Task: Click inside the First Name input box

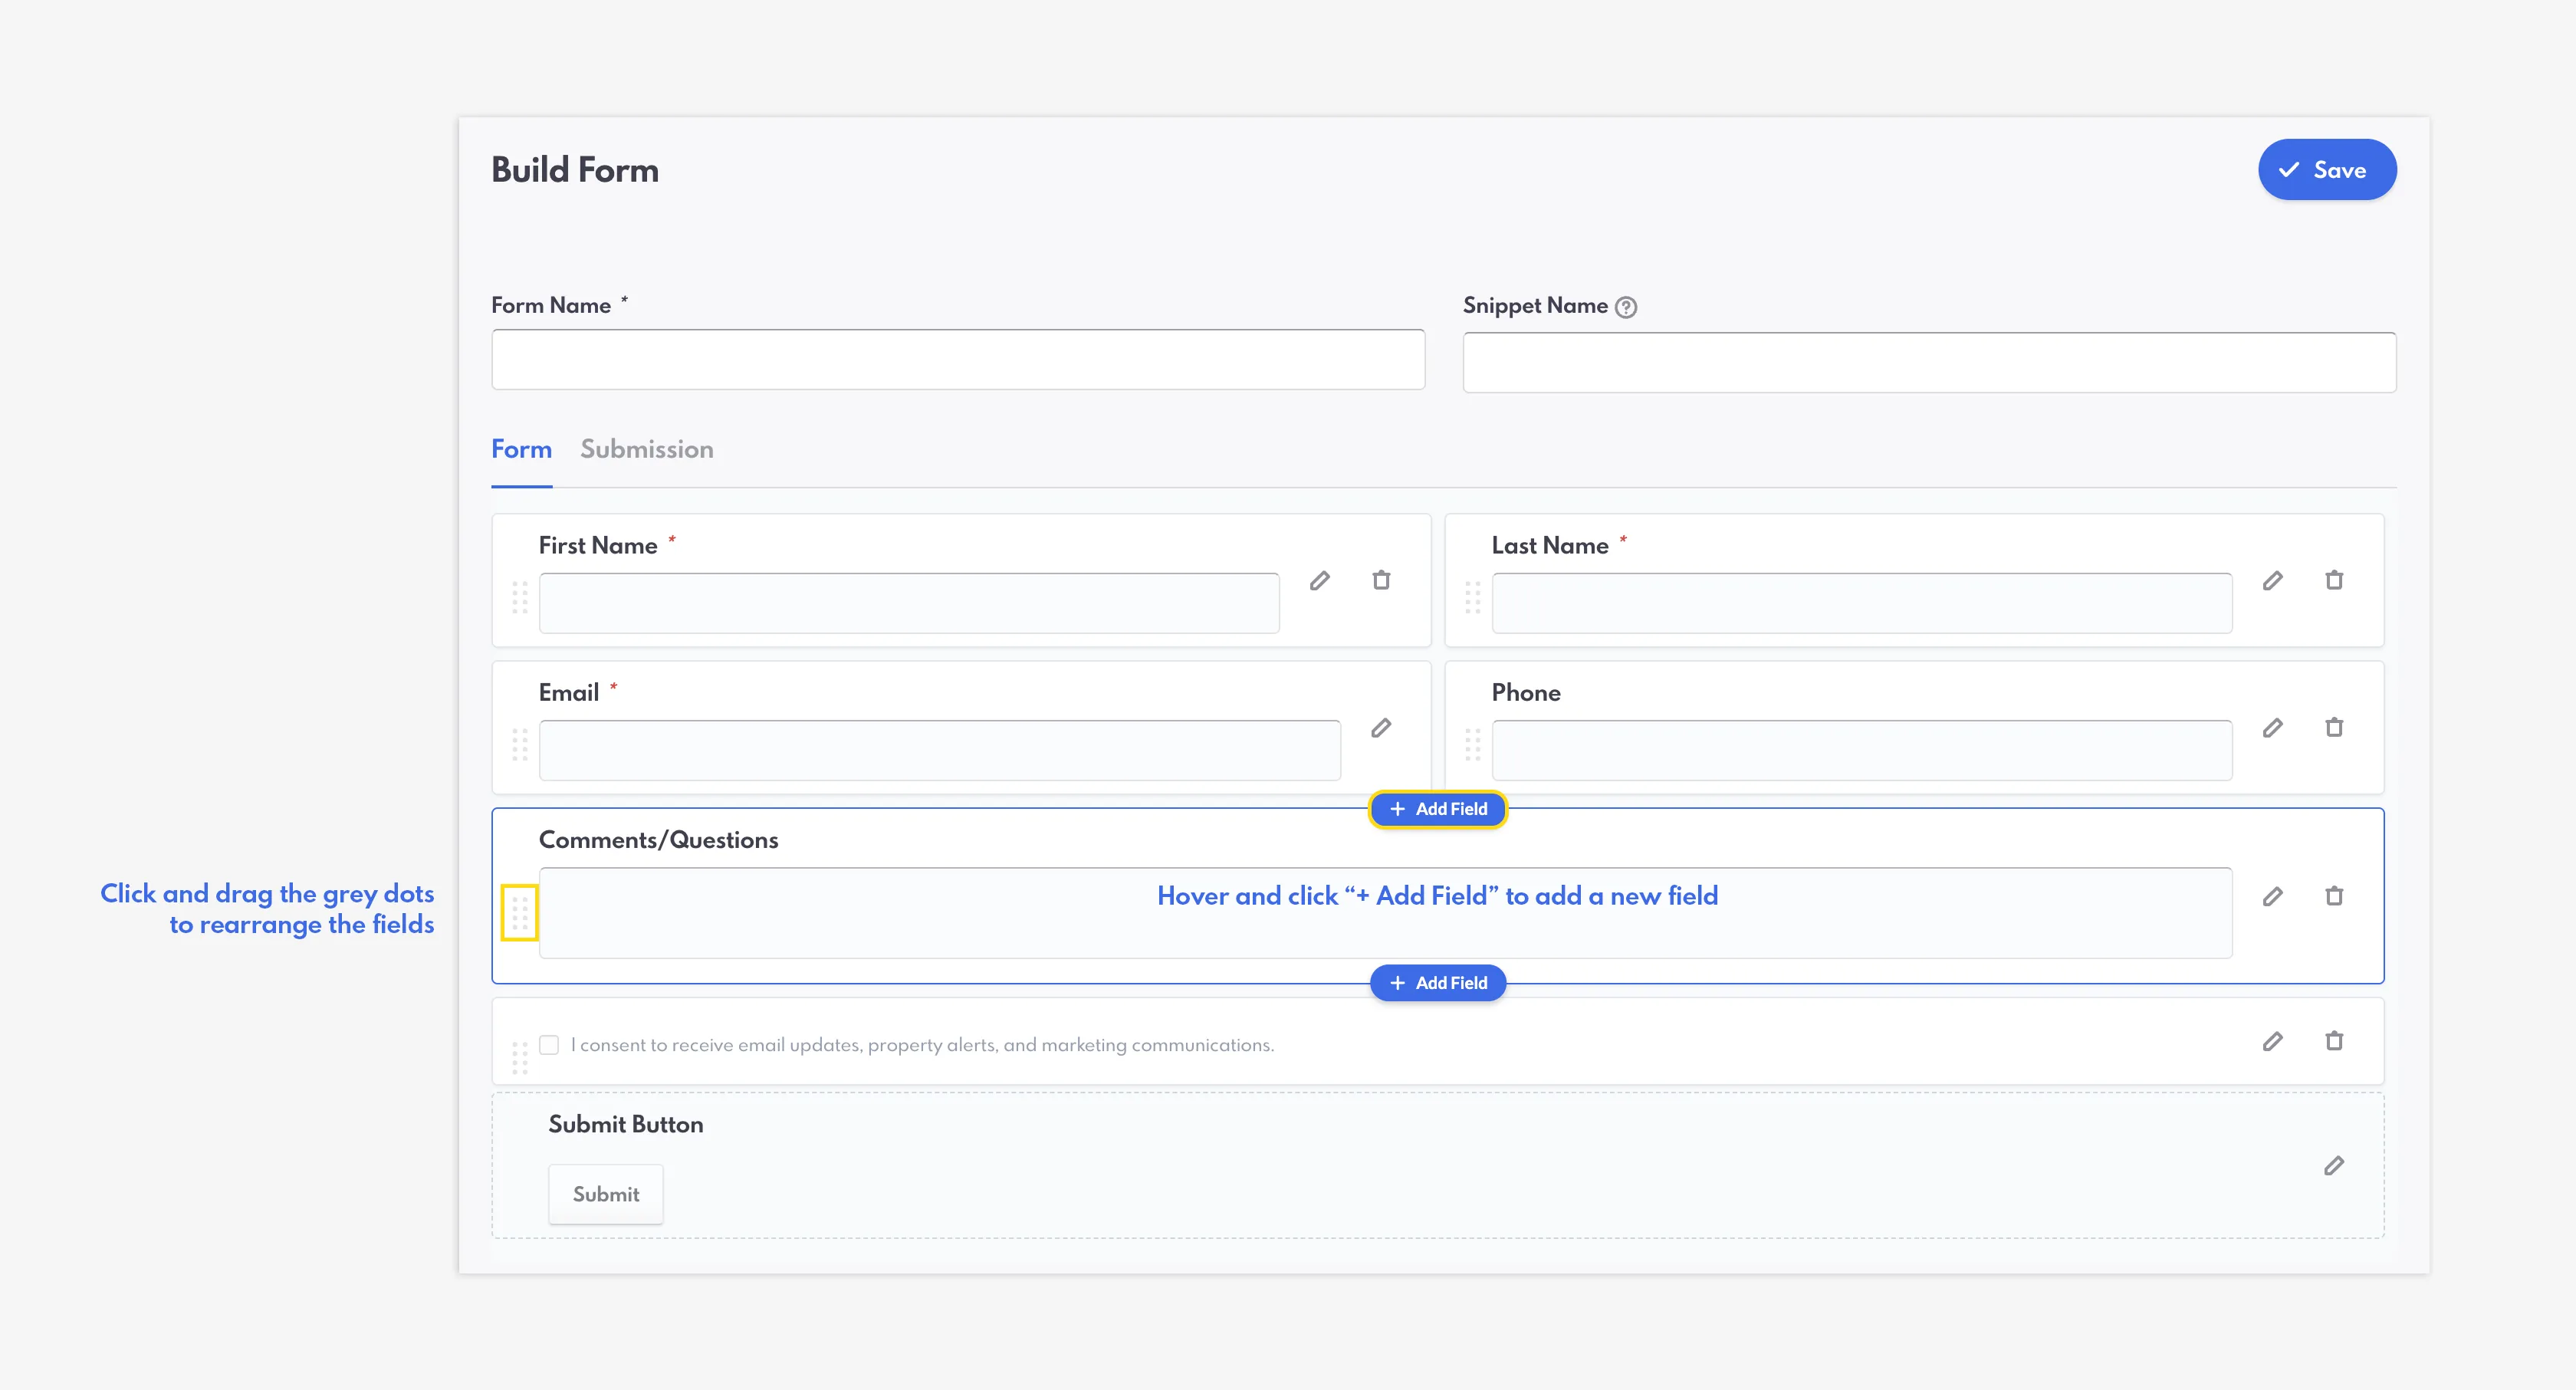Action: point(909,603)
